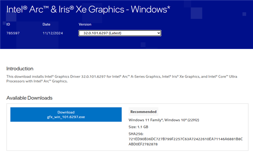Click the Introduction heading
The width and height of the screenshot is (253, 153).
pyautogui.click(x=20, y=69)
